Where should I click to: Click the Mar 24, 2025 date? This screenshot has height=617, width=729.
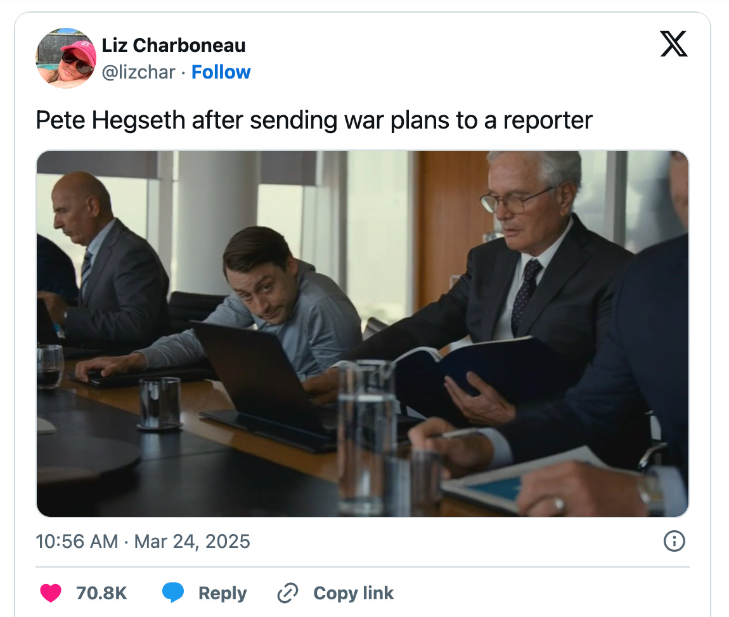192,542
